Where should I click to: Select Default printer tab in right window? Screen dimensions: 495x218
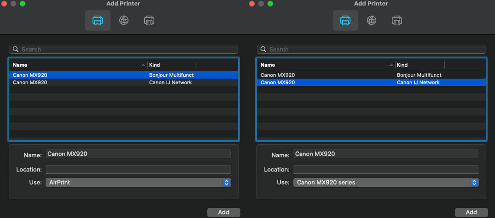pyautogui.click(x=345, y=21)
